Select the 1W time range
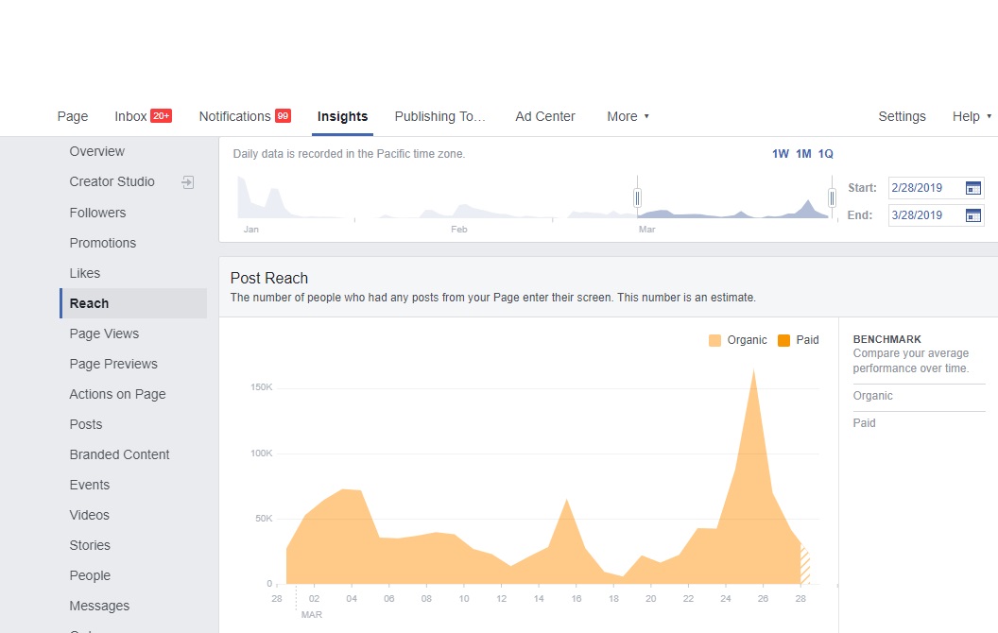This screenshot has width=998, height=633. click(x=781, y=154)
